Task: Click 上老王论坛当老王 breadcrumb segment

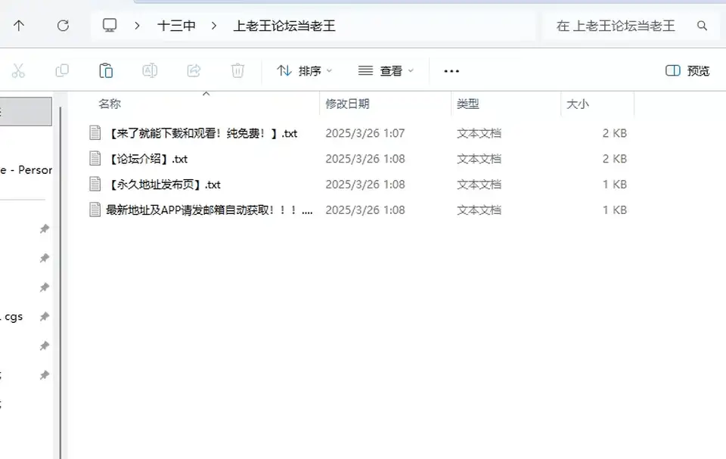Action: point(284,26)
